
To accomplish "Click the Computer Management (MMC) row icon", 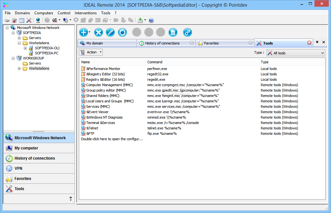I will point(83,85).
